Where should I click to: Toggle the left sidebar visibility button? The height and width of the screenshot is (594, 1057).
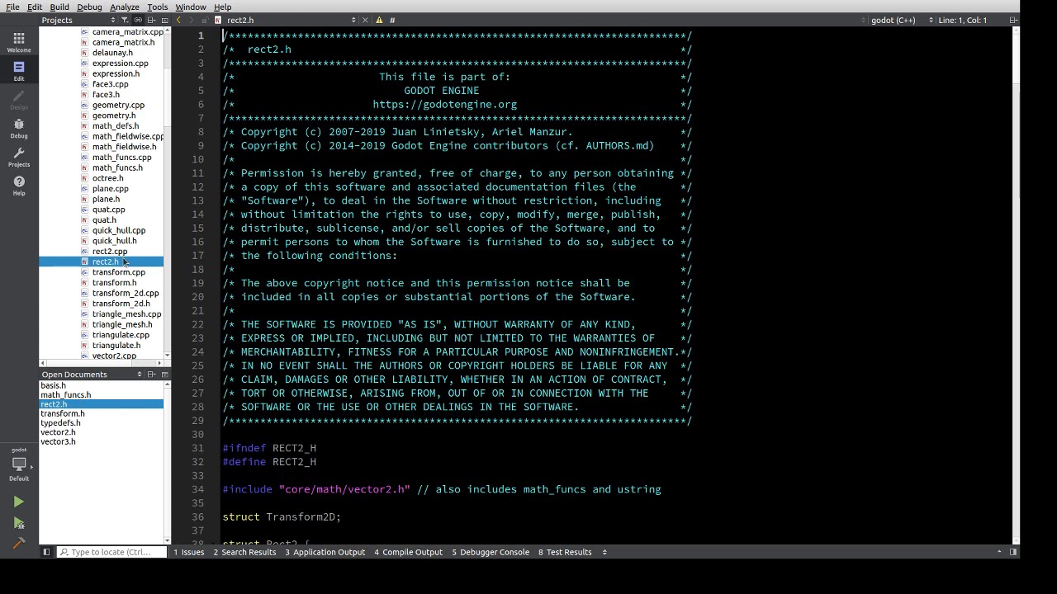[x=46, y=552]
